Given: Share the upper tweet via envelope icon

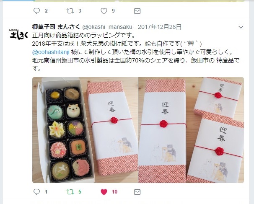Looking at the screenshot, I should pyautogui.click(x=137, y=11).
